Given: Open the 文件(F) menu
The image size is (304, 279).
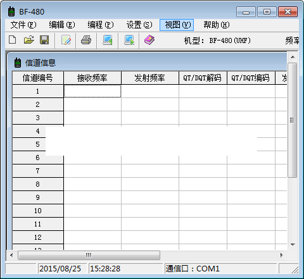Looking at the screenshot, I should click(x=23, y=25).
